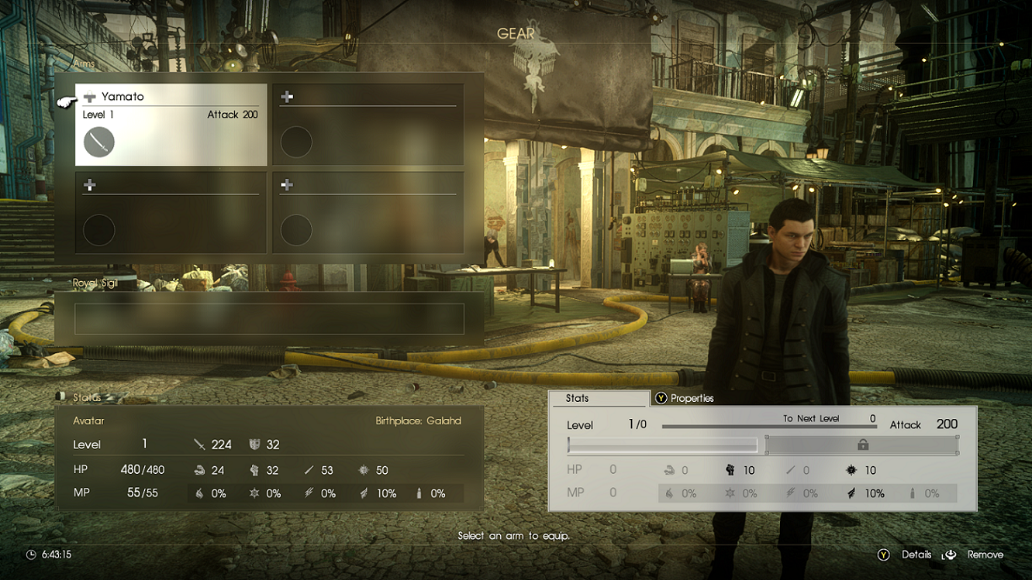Click the strength icon in weapon Stats panel
This screenshot has width=1032, height=580.
[669, 470]
